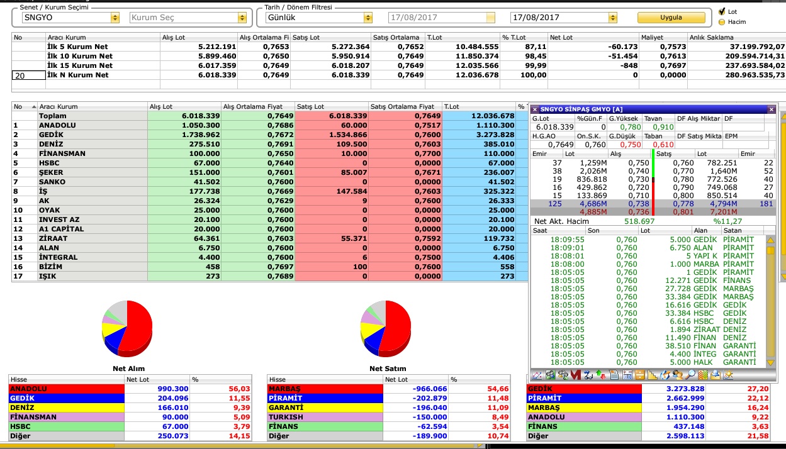
Task: Click yellow GARANTİ legend row under Net Satım
Action: (x=388, y=407)
